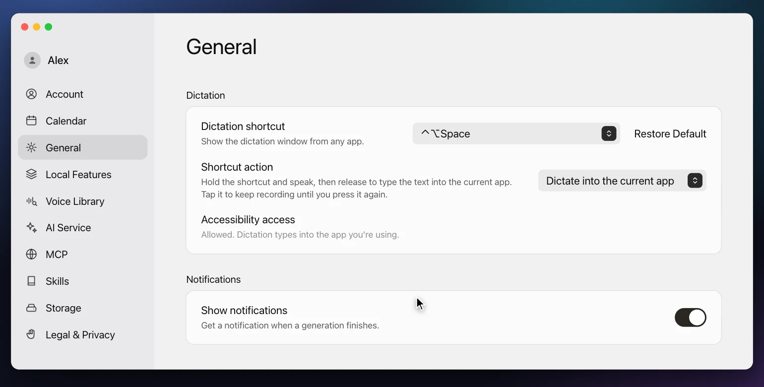Click the General page heading
The image size is (764, 387).
coord(221,47)
